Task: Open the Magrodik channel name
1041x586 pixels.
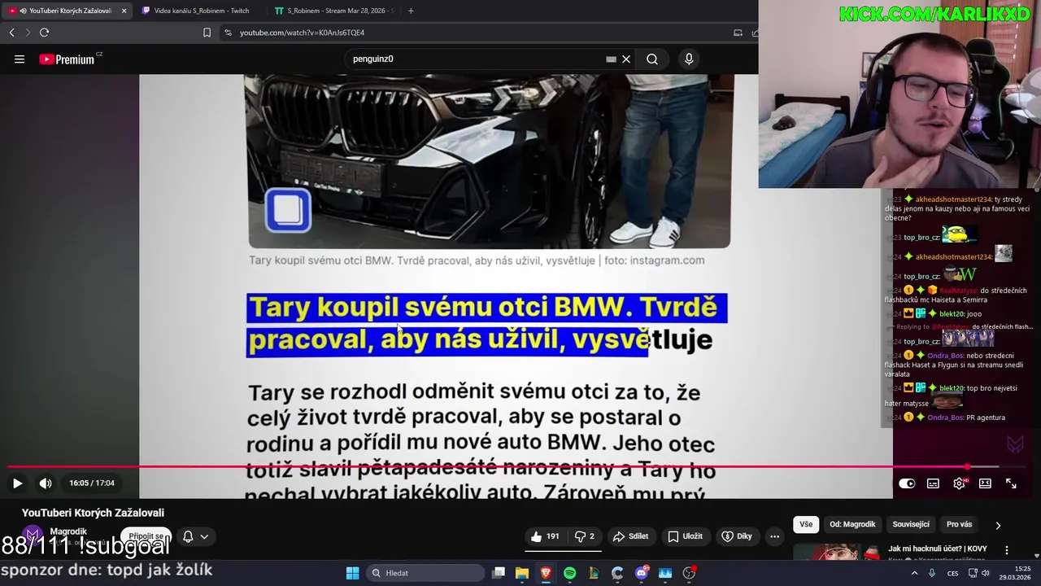Action: [x=68, y=531]
